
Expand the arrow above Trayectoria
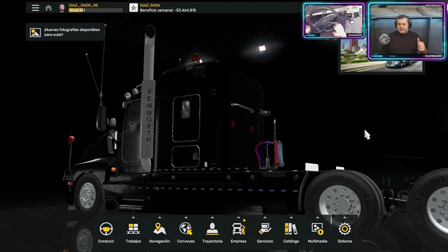(212, 217)
